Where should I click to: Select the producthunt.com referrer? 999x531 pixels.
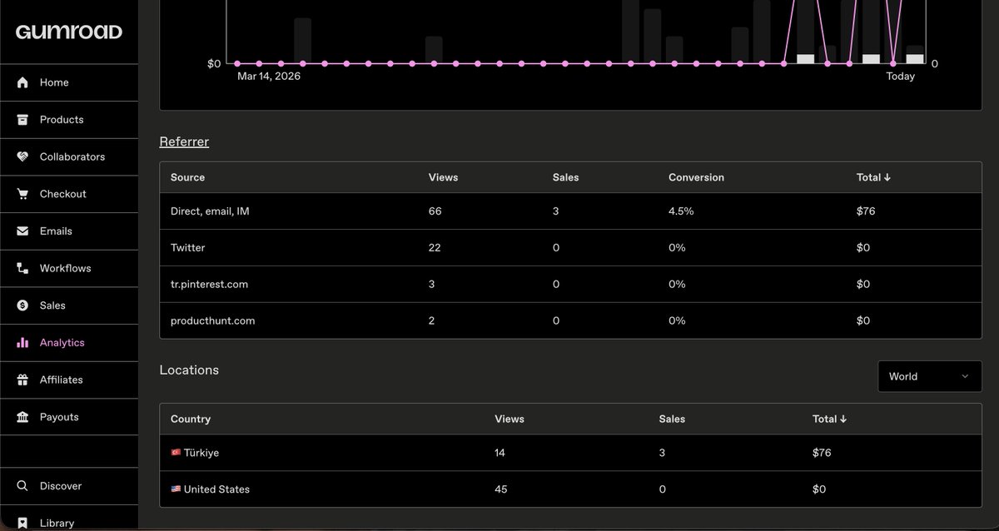(x=570, y=320)
